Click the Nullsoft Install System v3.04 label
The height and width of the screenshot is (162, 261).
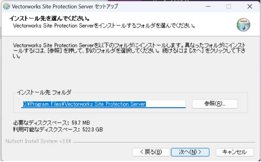38,141
